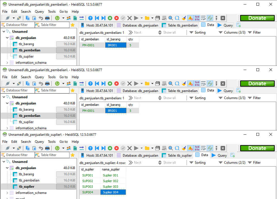The width and height of the screenshot is (277, 199).
Task: Click the green insert row icon in tb_suplier window
Action: click(x=110, y=148)
